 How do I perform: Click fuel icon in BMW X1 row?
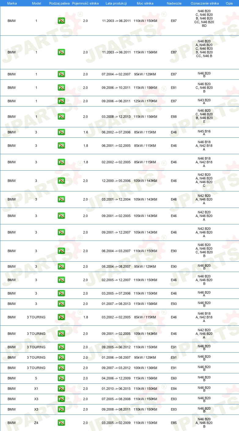click(61, 389)
